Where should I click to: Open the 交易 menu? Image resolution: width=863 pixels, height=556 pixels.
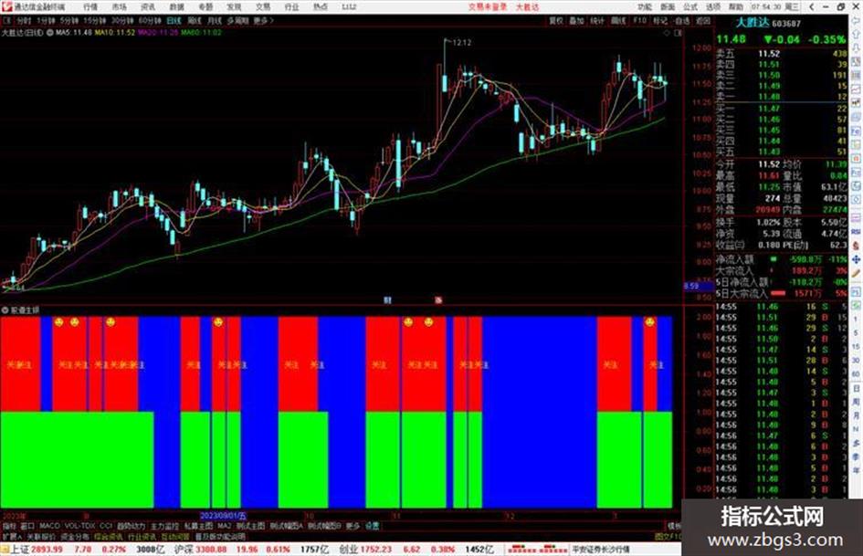[x=263, y=7]
